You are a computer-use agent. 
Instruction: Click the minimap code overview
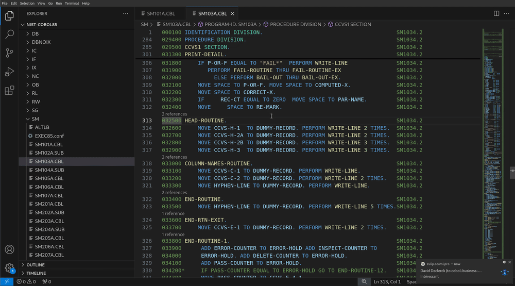coord(492,129)
